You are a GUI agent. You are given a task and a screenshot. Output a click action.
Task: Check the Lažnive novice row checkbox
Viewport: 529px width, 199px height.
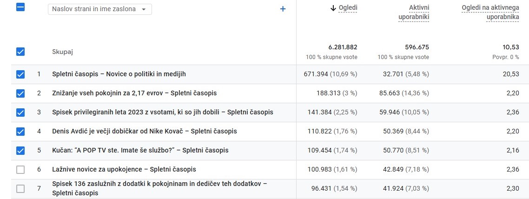(20, 170)
